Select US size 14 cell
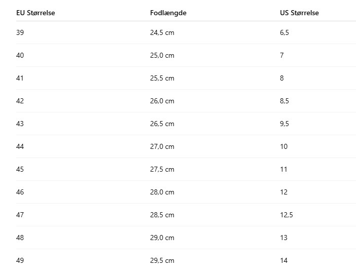The image size is (356, 274). tap(284, 260)
